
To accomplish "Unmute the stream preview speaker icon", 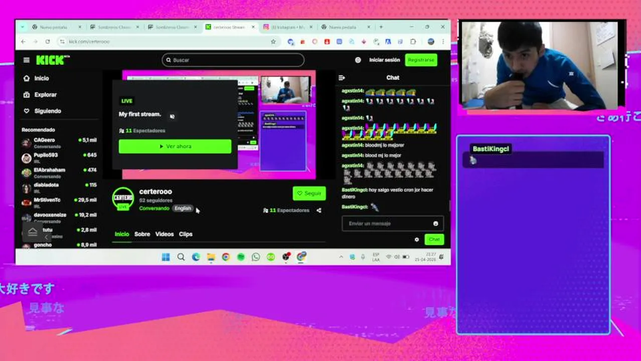I will (x=172, y=116).
